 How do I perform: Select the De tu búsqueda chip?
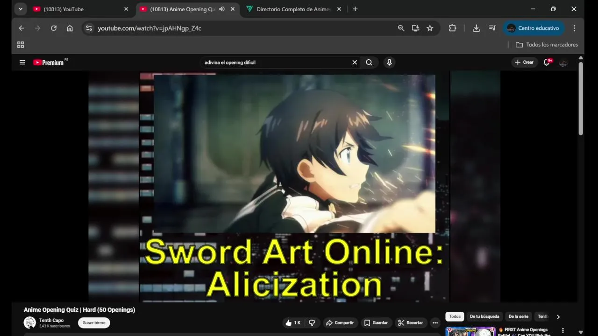484,316
